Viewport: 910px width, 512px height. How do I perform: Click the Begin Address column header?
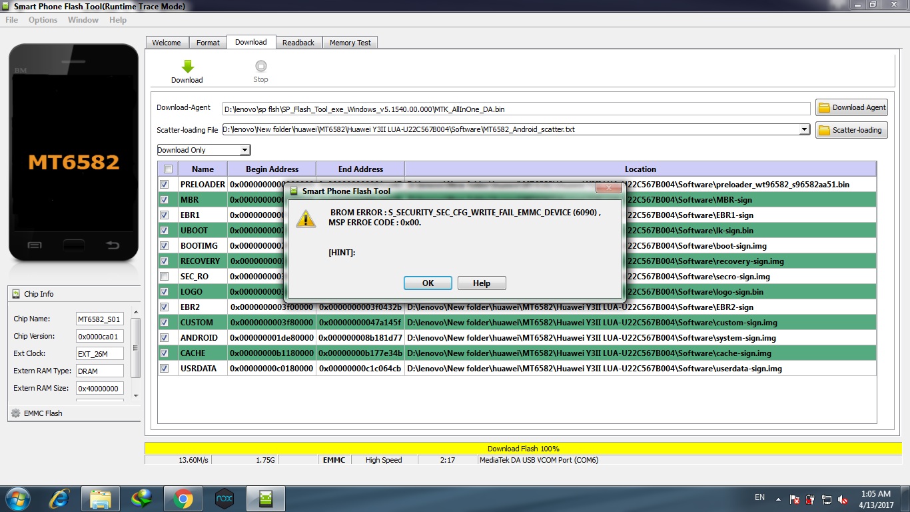272,169
